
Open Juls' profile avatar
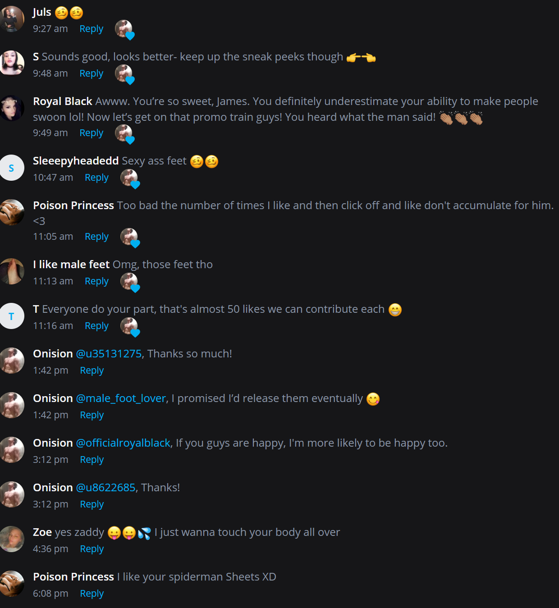click(x=11, y=19)
